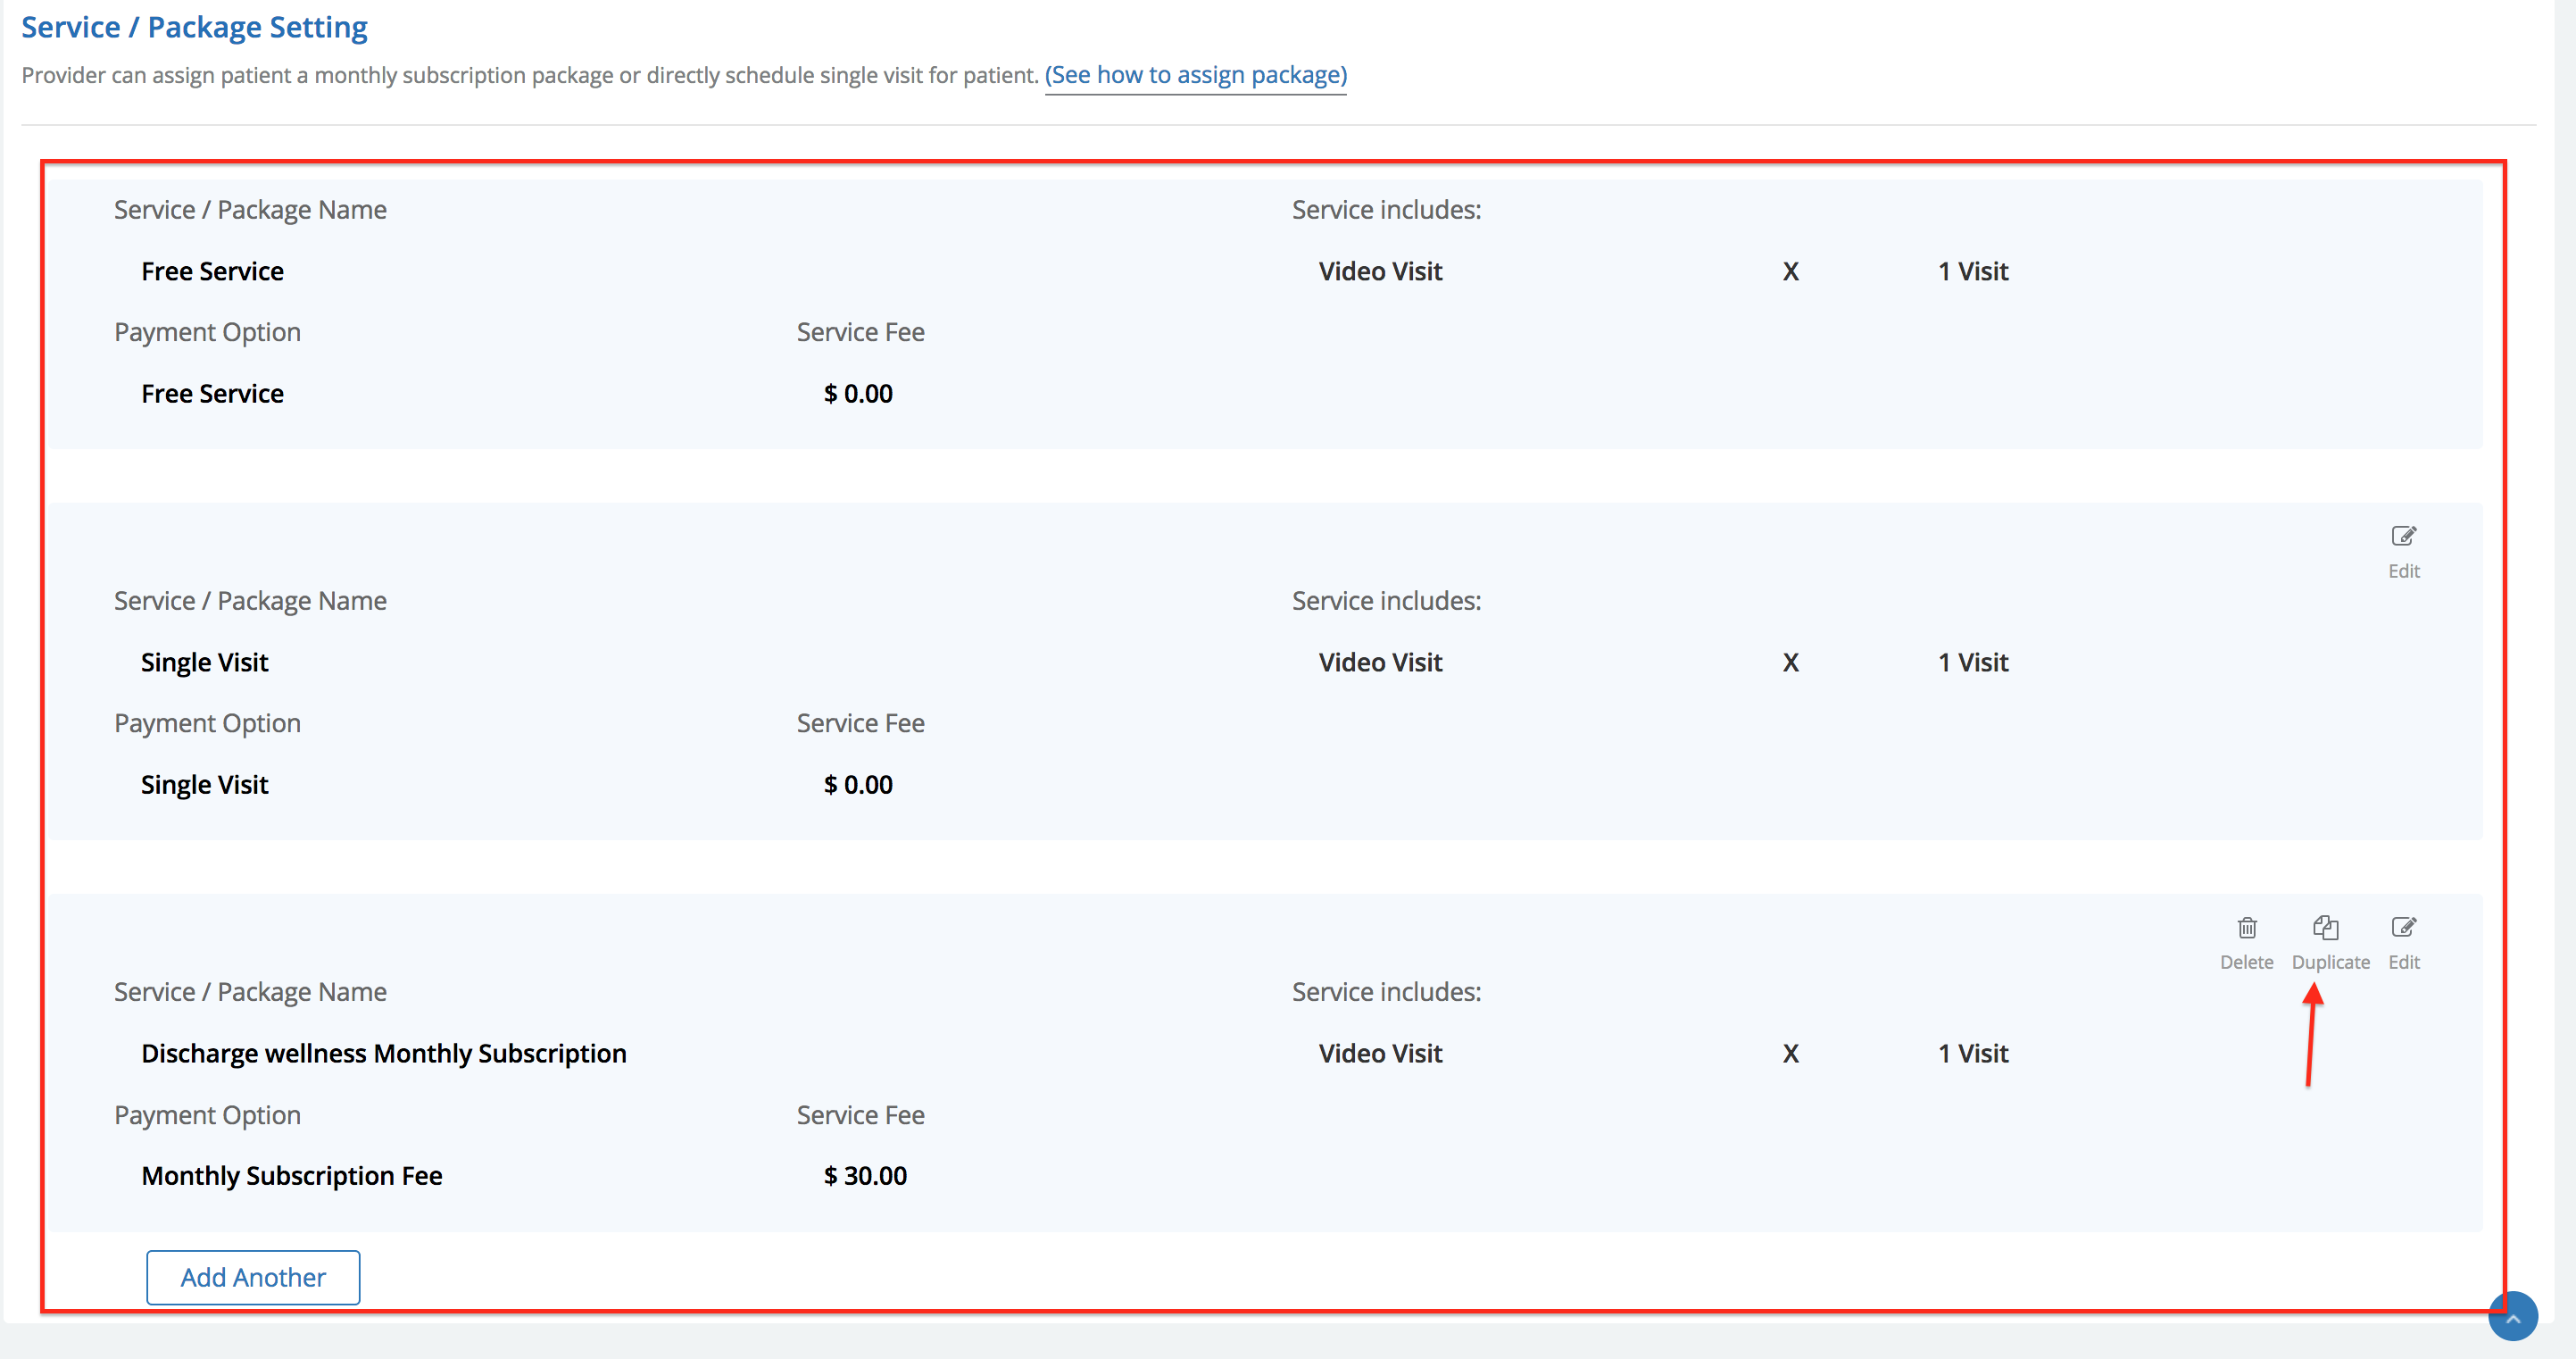Click Discharge wellness Monthly Subscription name
Viewport: 2576px width, 1359px height.
(x=383, y=1053)
